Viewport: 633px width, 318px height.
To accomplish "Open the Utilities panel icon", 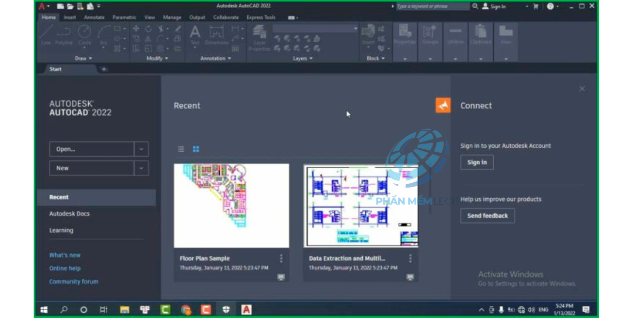I will tap(455, 35).
